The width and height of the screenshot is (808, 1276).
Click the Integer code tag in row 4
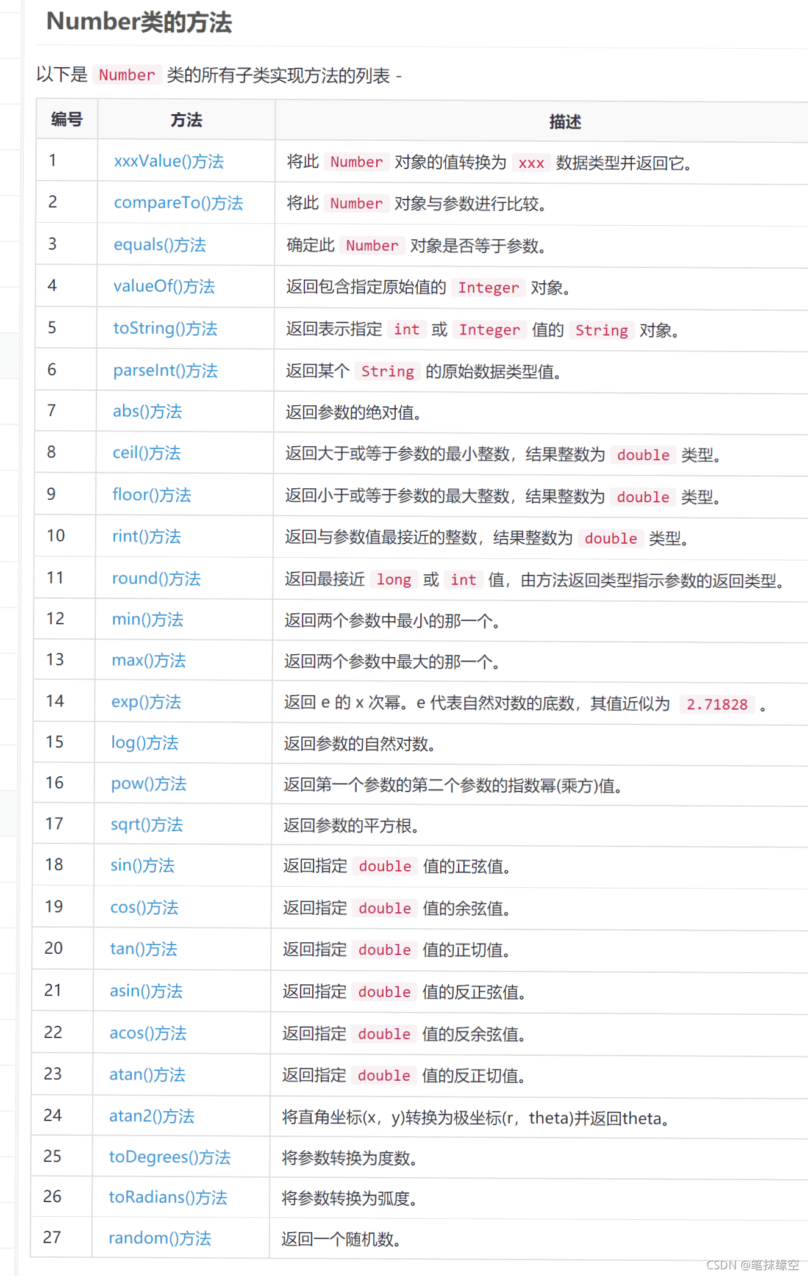pos(488,287)
